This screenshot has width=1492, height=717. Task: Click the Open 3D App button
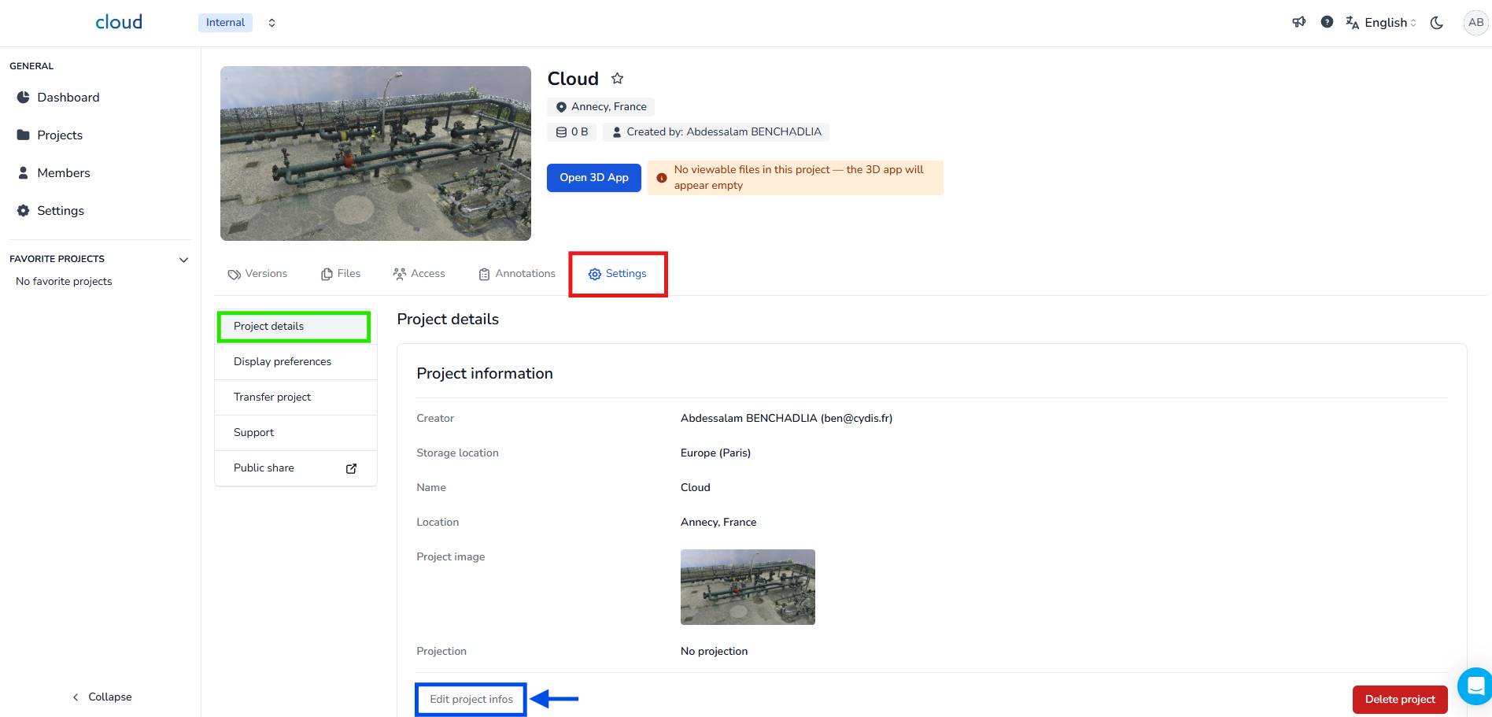[x=593, y=178]
